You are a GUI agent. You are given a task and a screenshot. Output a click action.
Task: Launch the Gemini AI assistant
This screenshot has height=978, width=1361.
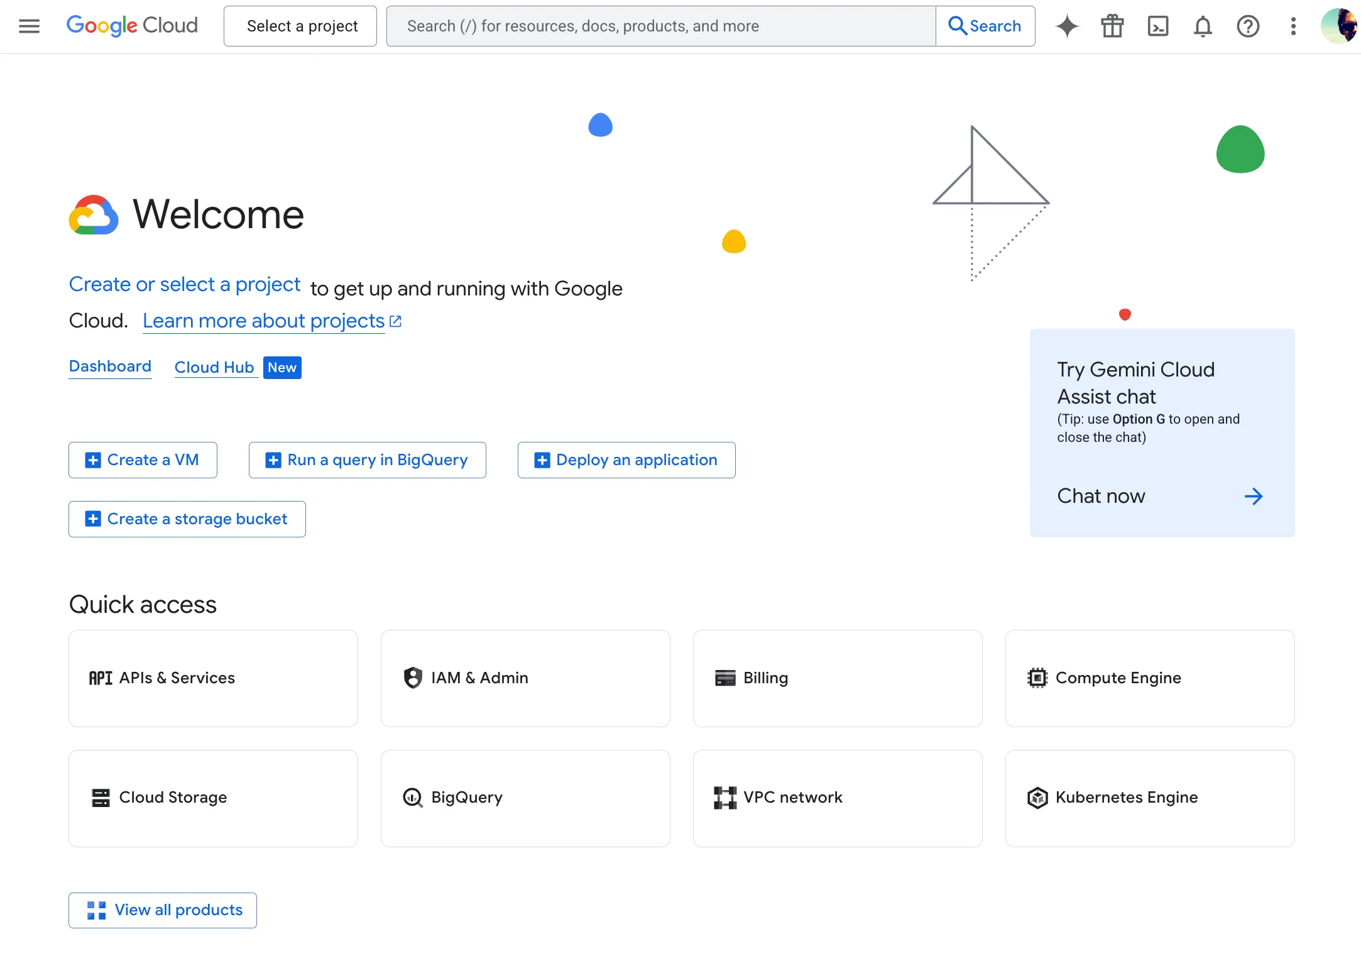[1067, 26]
